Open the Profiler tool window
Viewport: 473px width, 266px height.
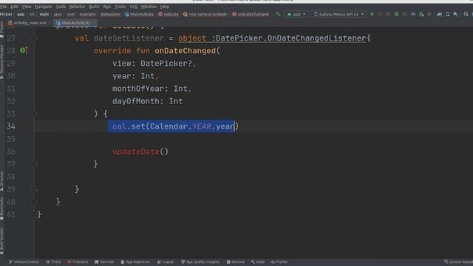point(279,262)
